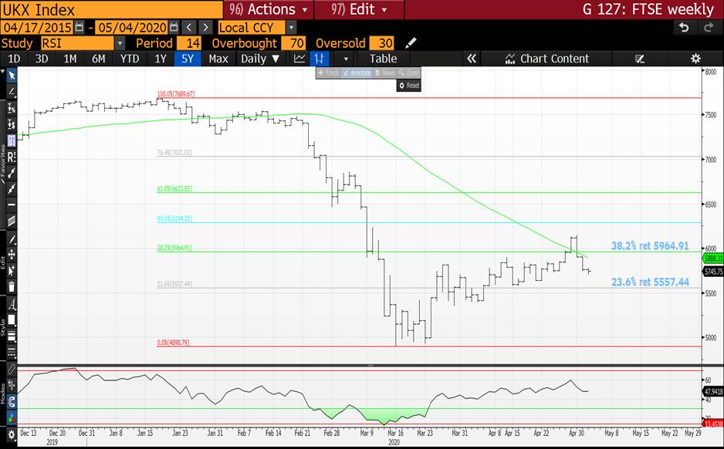Open the Chart Content panel
Image resolution: width=724 pixels, height=449 pixels.
point(547,59)
